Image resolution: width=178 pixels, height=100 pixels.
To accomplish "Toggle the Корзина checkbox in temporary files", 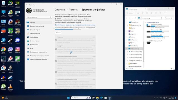I will 56,40.
